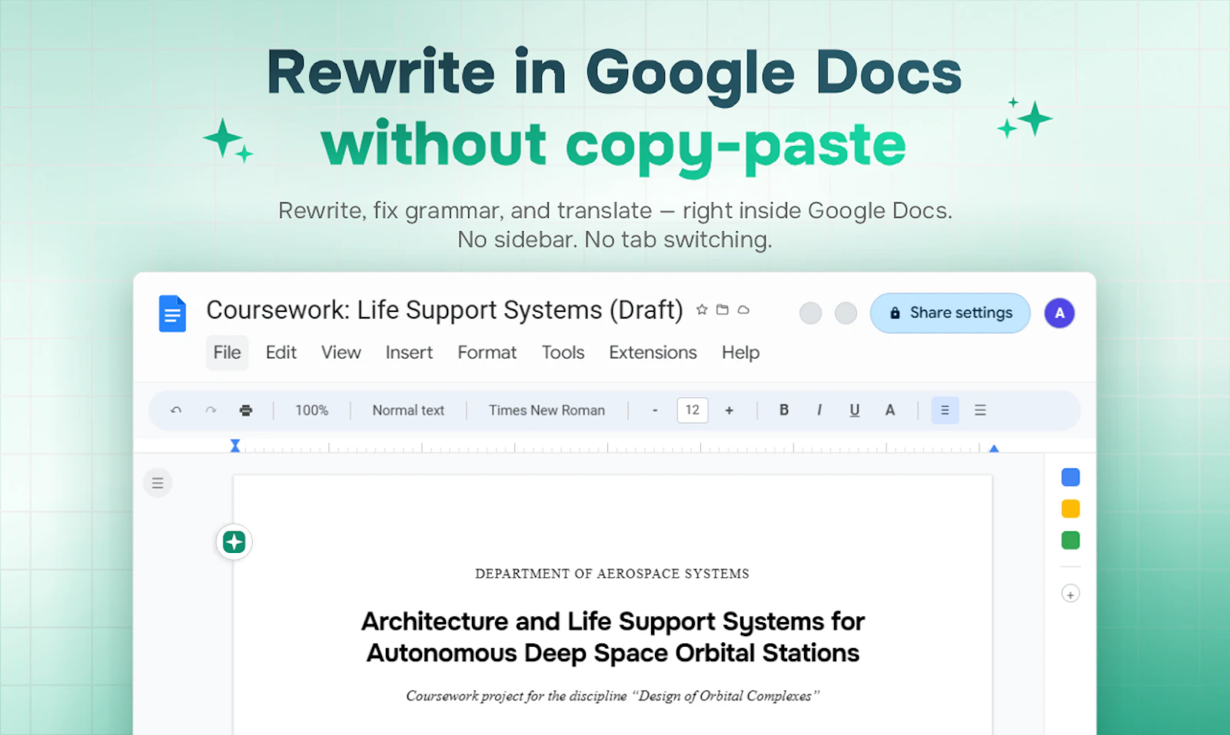Open the Edit menu
This screenshot has height=735, width=1230.
[281, 353]
